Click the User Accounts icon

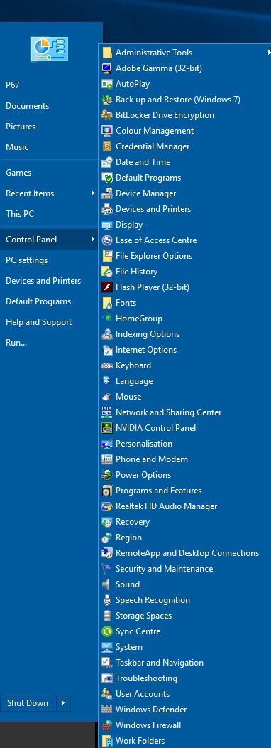[x=107, y=694]
